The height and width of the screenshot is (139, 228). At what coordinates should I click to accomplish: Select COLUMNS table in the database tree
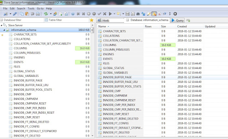[x=20, y=48]
